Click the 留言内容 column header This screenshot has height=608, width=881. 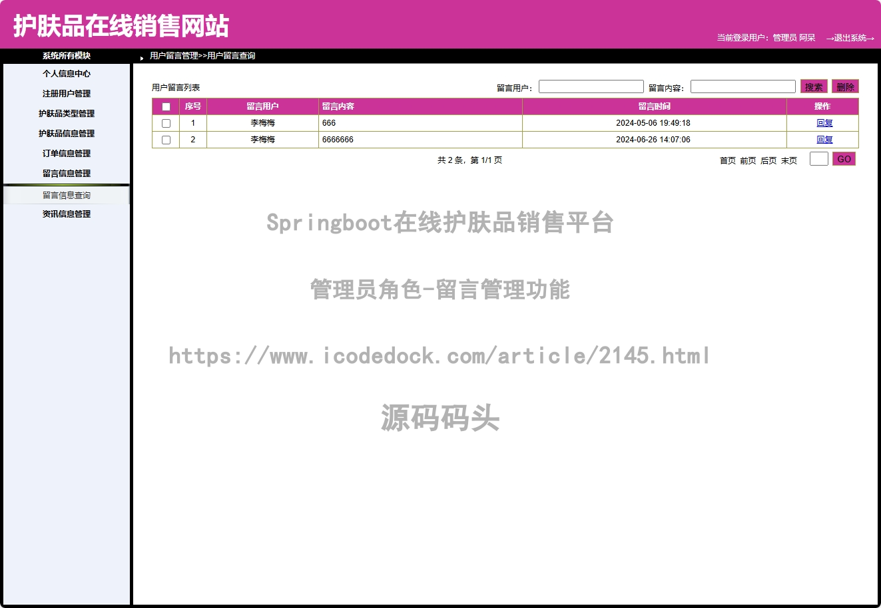(x=420, y=106)
